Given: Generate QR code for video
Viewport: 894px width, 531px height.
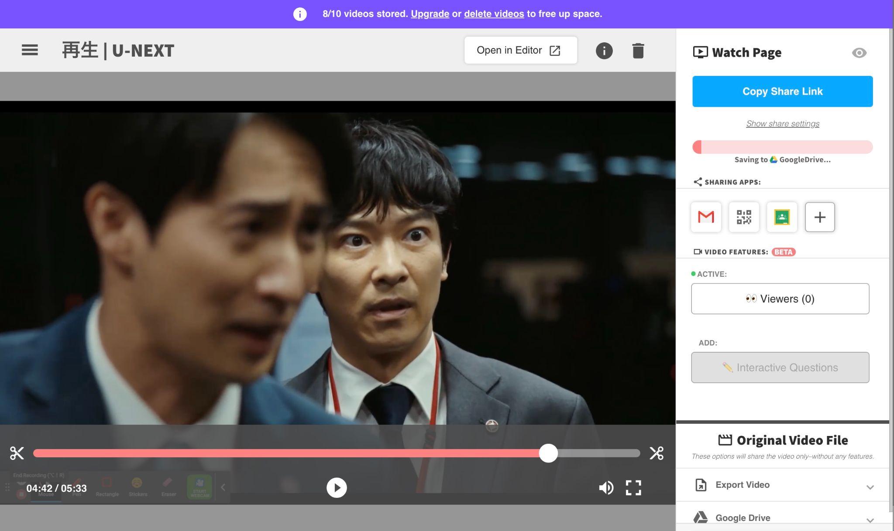Looking at the screenshot, I should (744, 217).
